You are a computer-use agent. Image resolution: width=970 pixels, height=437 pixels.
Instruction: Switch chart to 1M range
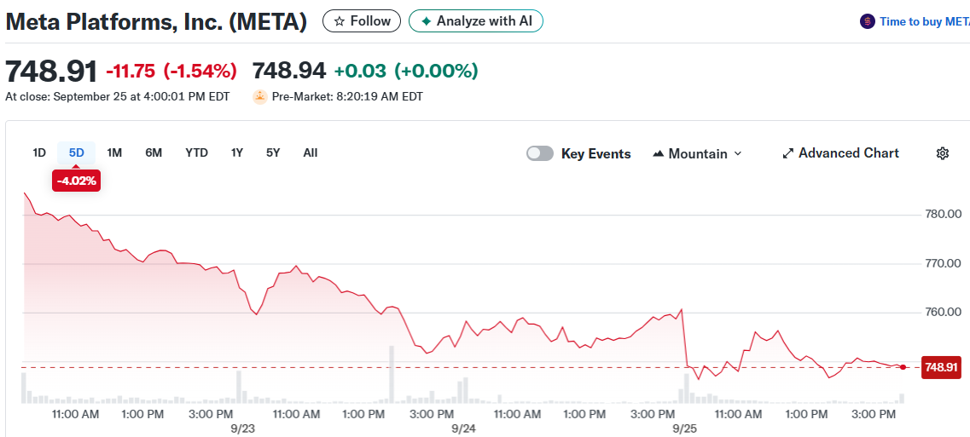(x=113, y=152)
